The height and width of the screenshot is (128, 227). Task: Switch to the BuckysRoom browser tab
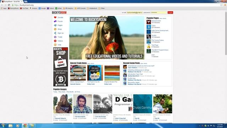pyautogui.click(x=12, y=1)
